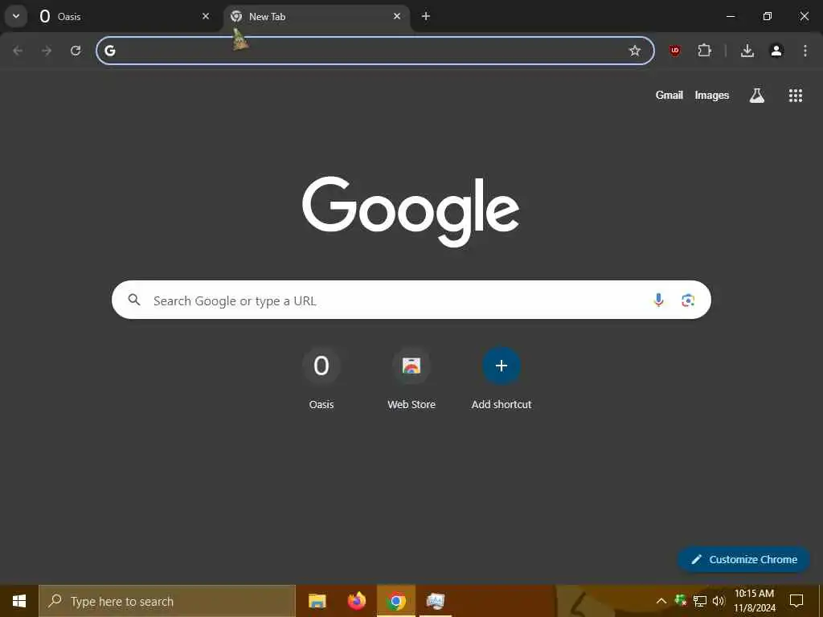Image resolution: width=823 pixels, height=617 pixels.
Task: Open the volume speaker tray icon
Action: pos(719,601)
